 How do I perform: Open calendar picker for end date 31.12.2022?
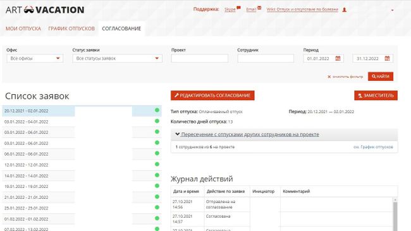point(387,58)
